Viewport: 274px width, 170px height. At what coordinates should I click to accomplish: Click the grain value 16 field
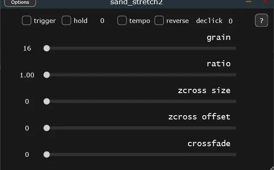pyautogui.click(x=27, y=48)
